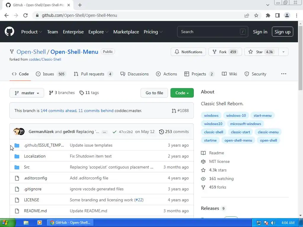
Task: Click the page vertical scrollbar
Action: coord(301,58)
